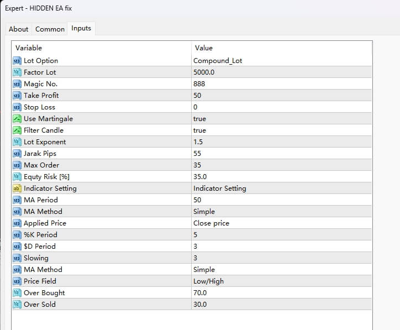
Task: Open the Lot Option Compound_Lot value
Action: (x=218, y=61)
